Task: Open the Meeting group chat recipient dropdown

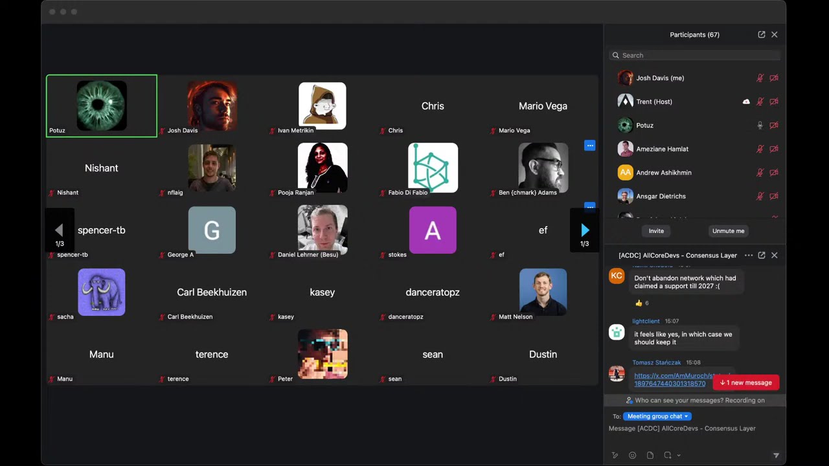Action: pyautogui.click(x=657, y=416)
